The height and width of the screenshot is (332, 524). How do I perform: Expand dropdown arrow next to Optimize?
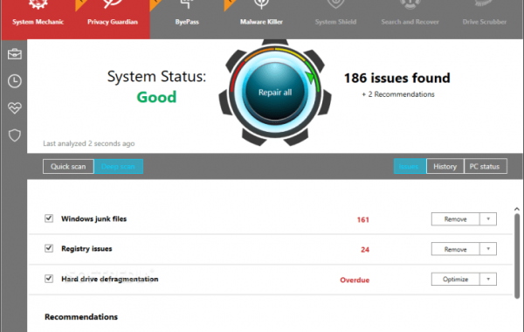pyautogui.click(x=488, y=279)
